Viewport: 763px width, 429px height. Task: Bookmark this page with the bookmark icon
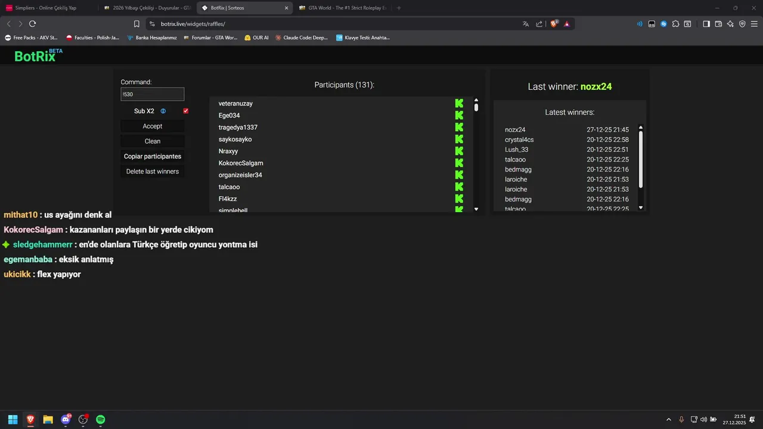137,24
